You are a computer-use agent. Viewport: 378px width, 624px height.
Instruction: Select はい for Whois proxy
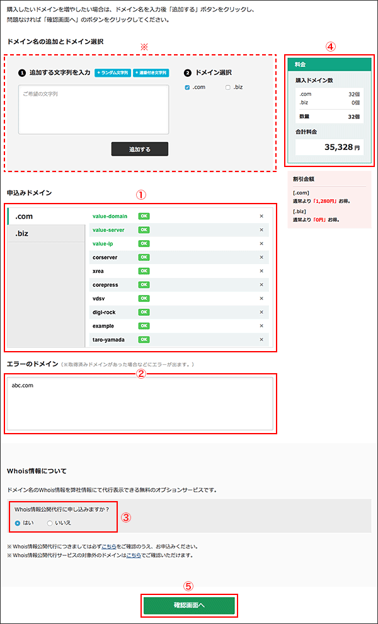[18, 523]
